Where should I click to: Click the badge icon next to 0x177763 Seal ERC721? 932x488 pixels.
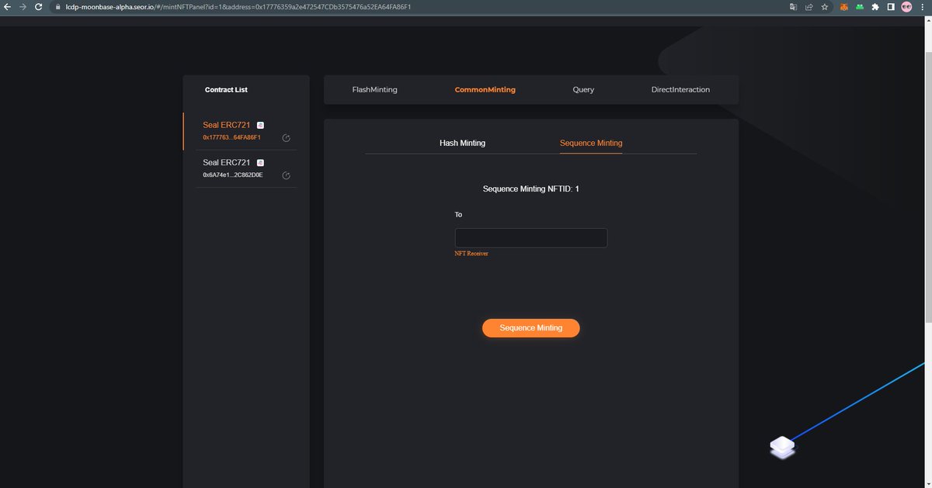click(260, 125)
